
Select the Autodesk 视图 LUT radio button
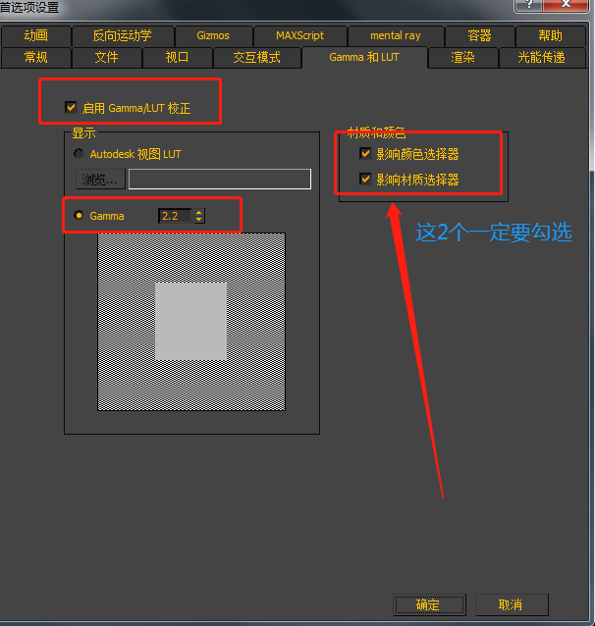click(79, 153)
